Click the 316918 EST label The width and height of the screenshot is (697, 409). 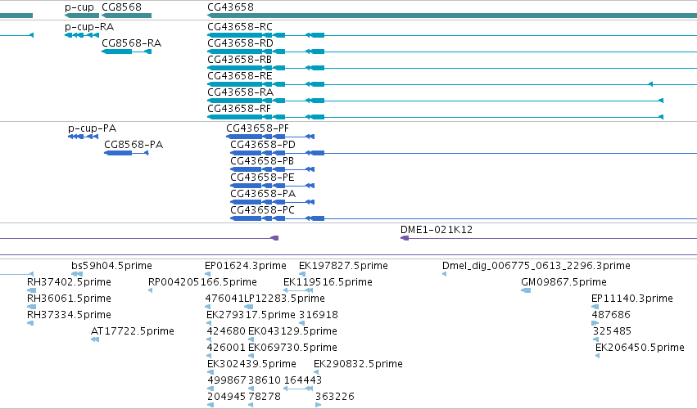[x=319, y=315]
